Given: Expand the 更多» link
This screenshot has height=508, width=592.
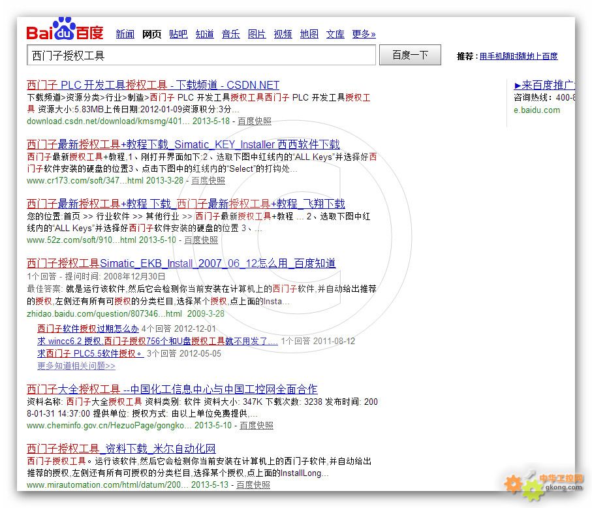Looking at the screenshot, I should tap(364, 34).
